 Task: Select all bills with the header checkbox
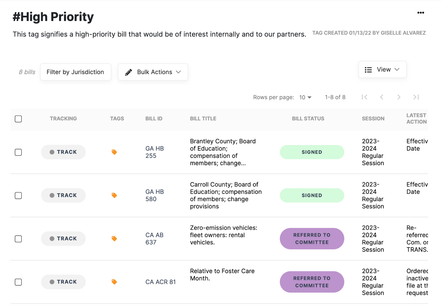[18, 119]
